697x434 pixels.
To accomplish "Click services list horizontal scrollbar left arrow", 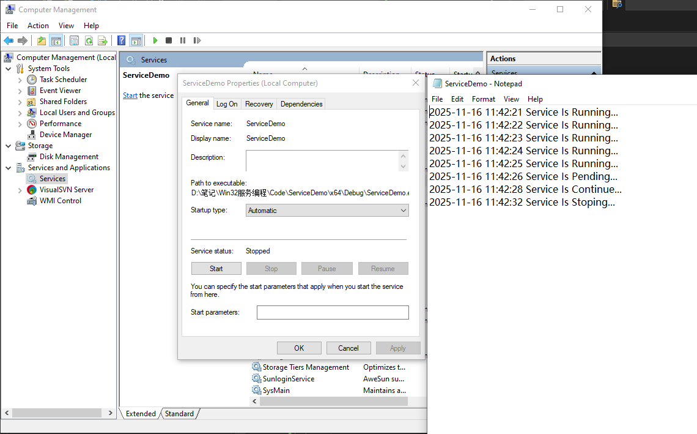I will 254,402.
